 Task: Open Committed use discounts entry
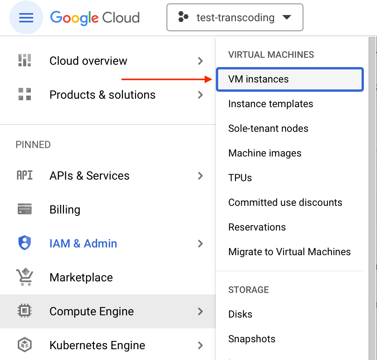(x=285, y=202)
